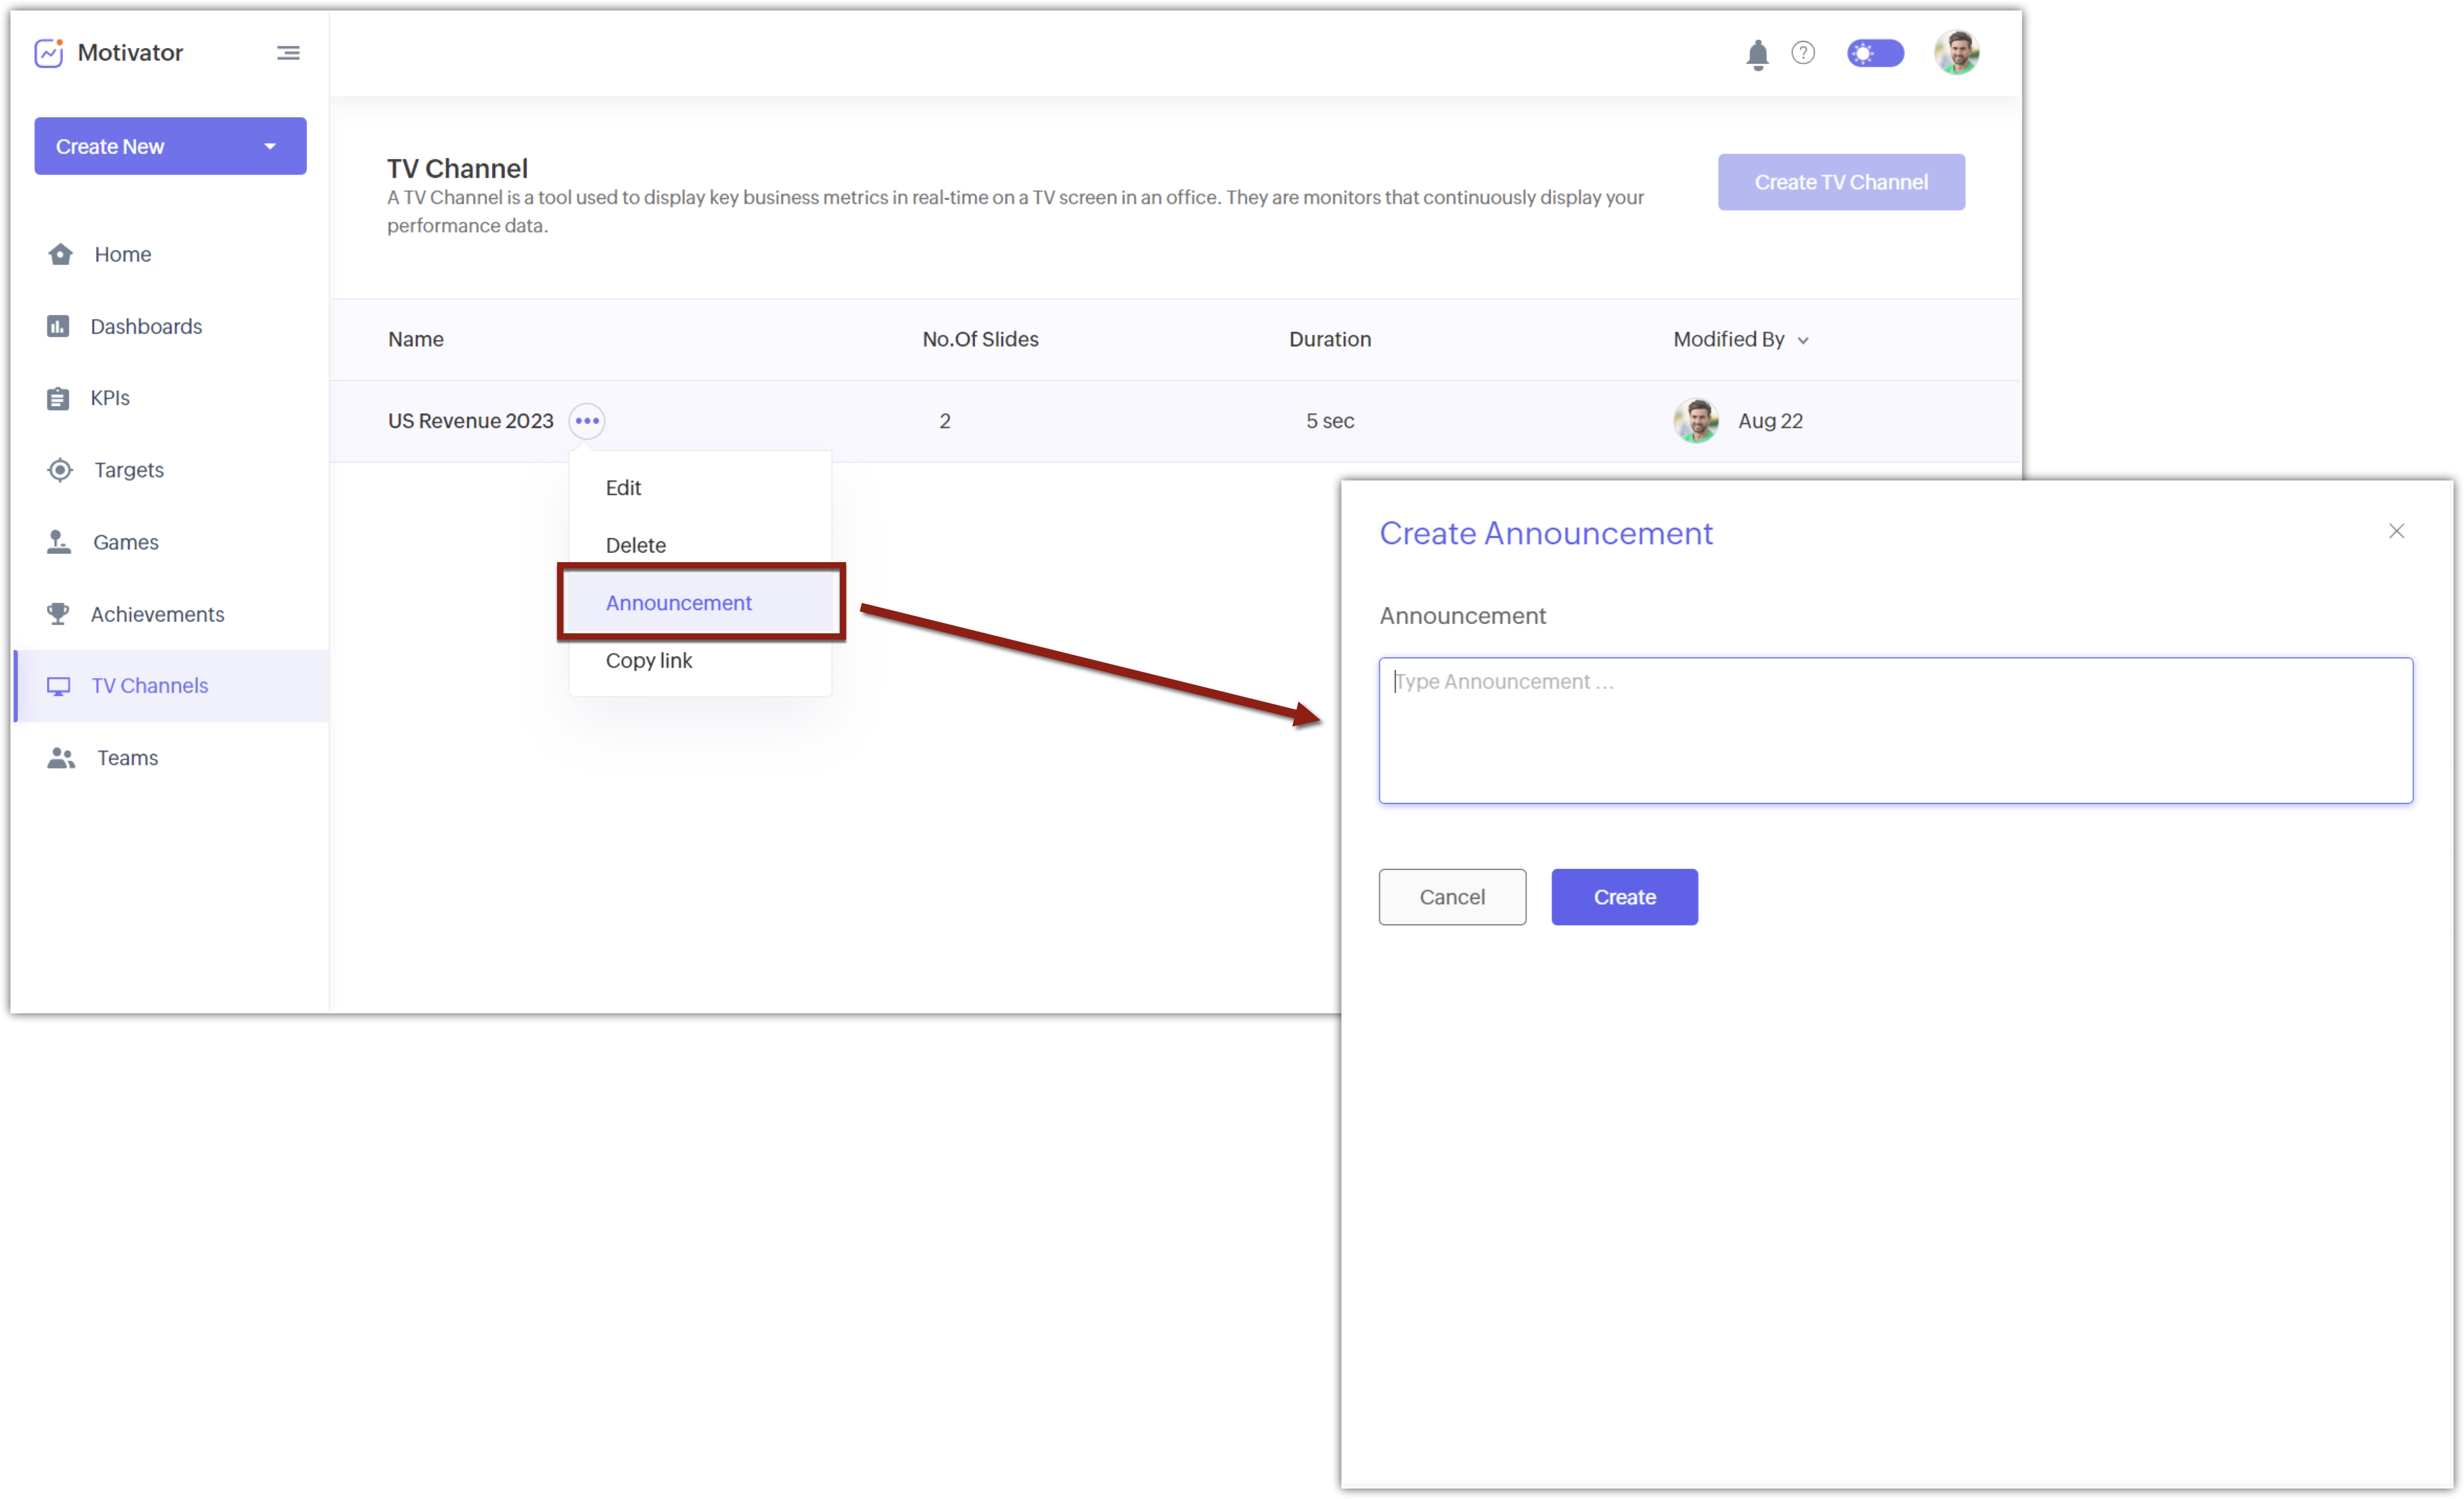Click the Create button in the dialog

(x=1624, y=897)
